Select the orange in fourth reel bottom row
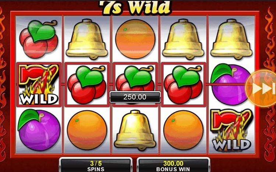The height and width of the screenshot is (172, 276). pyautogui.click(x=183, y=130)
